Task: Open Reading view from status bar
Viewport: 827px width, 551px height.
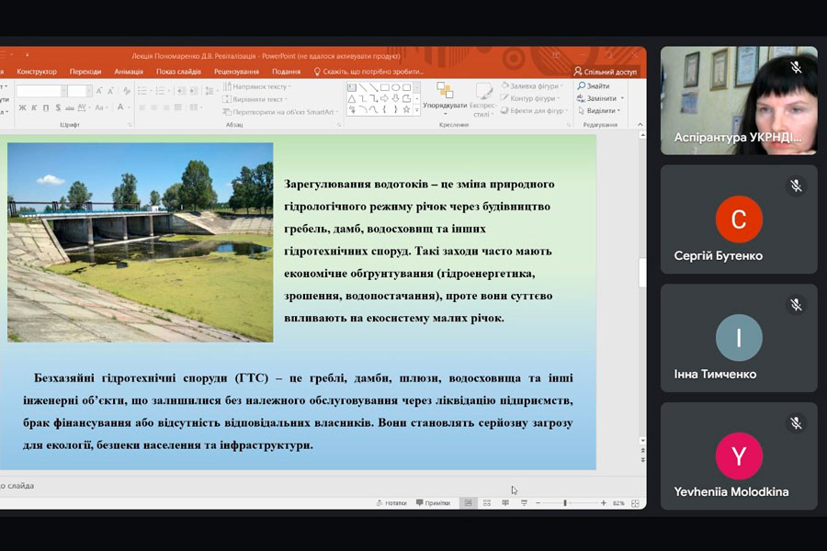Action: 505,503
